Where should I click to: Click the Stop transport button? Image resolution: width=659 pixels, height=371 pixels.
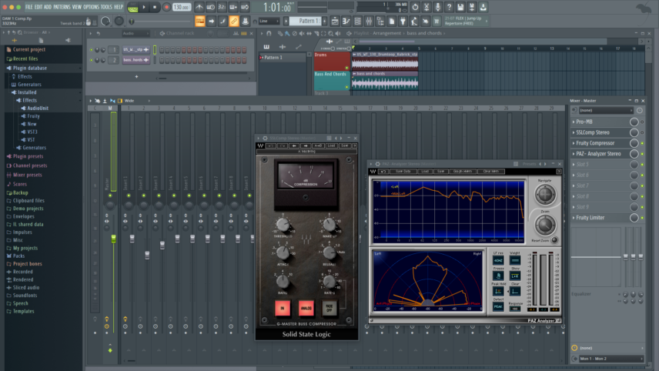(x=155, y=7)
